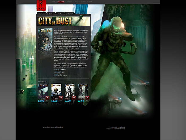Click the Radical Publishing logo

[41, 6]
